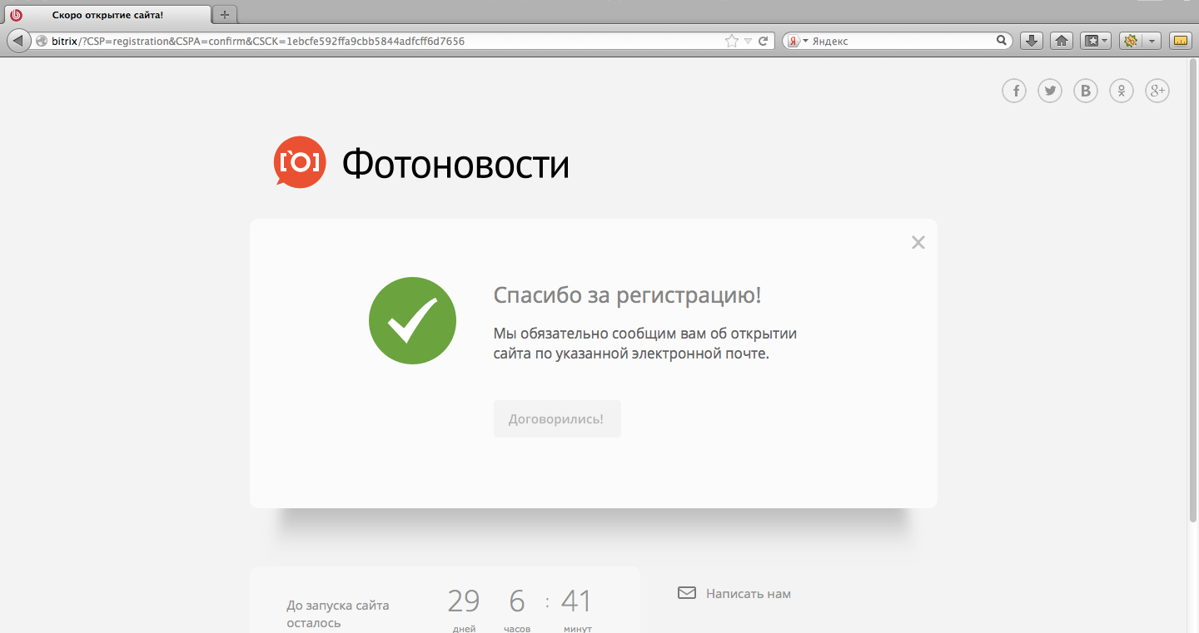Image resolution: width=1199 pixels, height=633 pixels.
Task: Click the 'Написать нам' link
Action: 748,594
